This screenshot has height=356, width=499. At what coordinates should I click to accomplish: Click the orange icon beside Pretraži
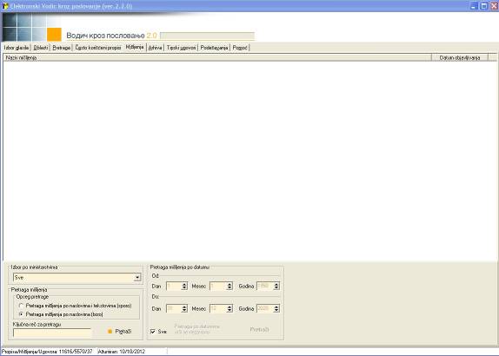(110, 331)
